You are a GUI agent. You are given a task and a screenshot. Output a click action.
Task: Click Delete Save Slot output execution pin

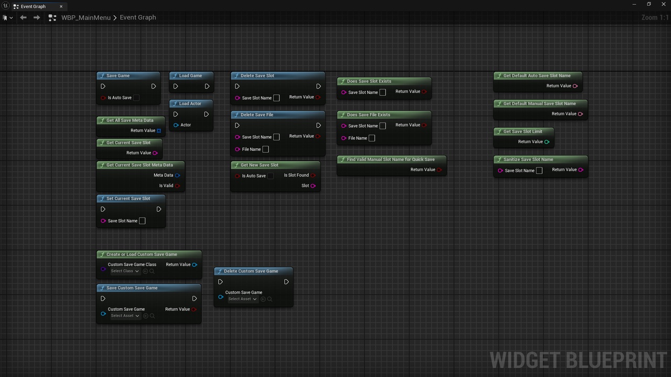(x=318, y=86)
